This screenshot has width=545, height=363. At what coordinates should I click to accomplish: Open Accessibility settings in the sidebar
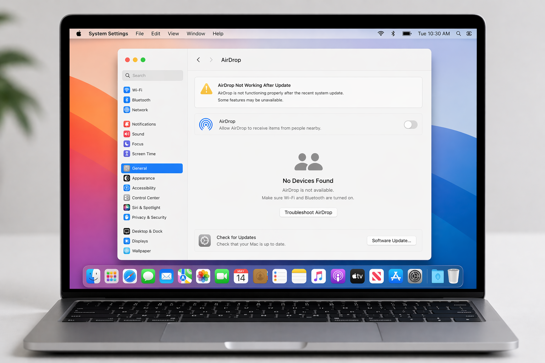coord(152,188)
